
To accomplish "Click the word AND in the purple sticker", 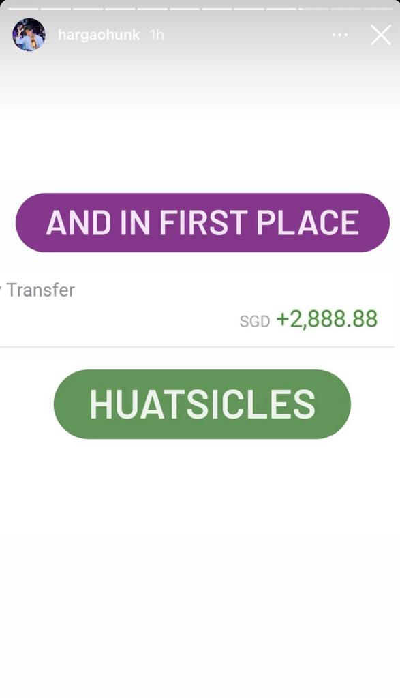I will [79, 223].
